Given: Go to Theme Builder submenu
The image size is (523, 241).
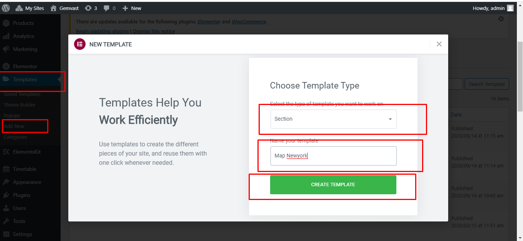Looking at the screenshot, I should [x=20, y=105].
